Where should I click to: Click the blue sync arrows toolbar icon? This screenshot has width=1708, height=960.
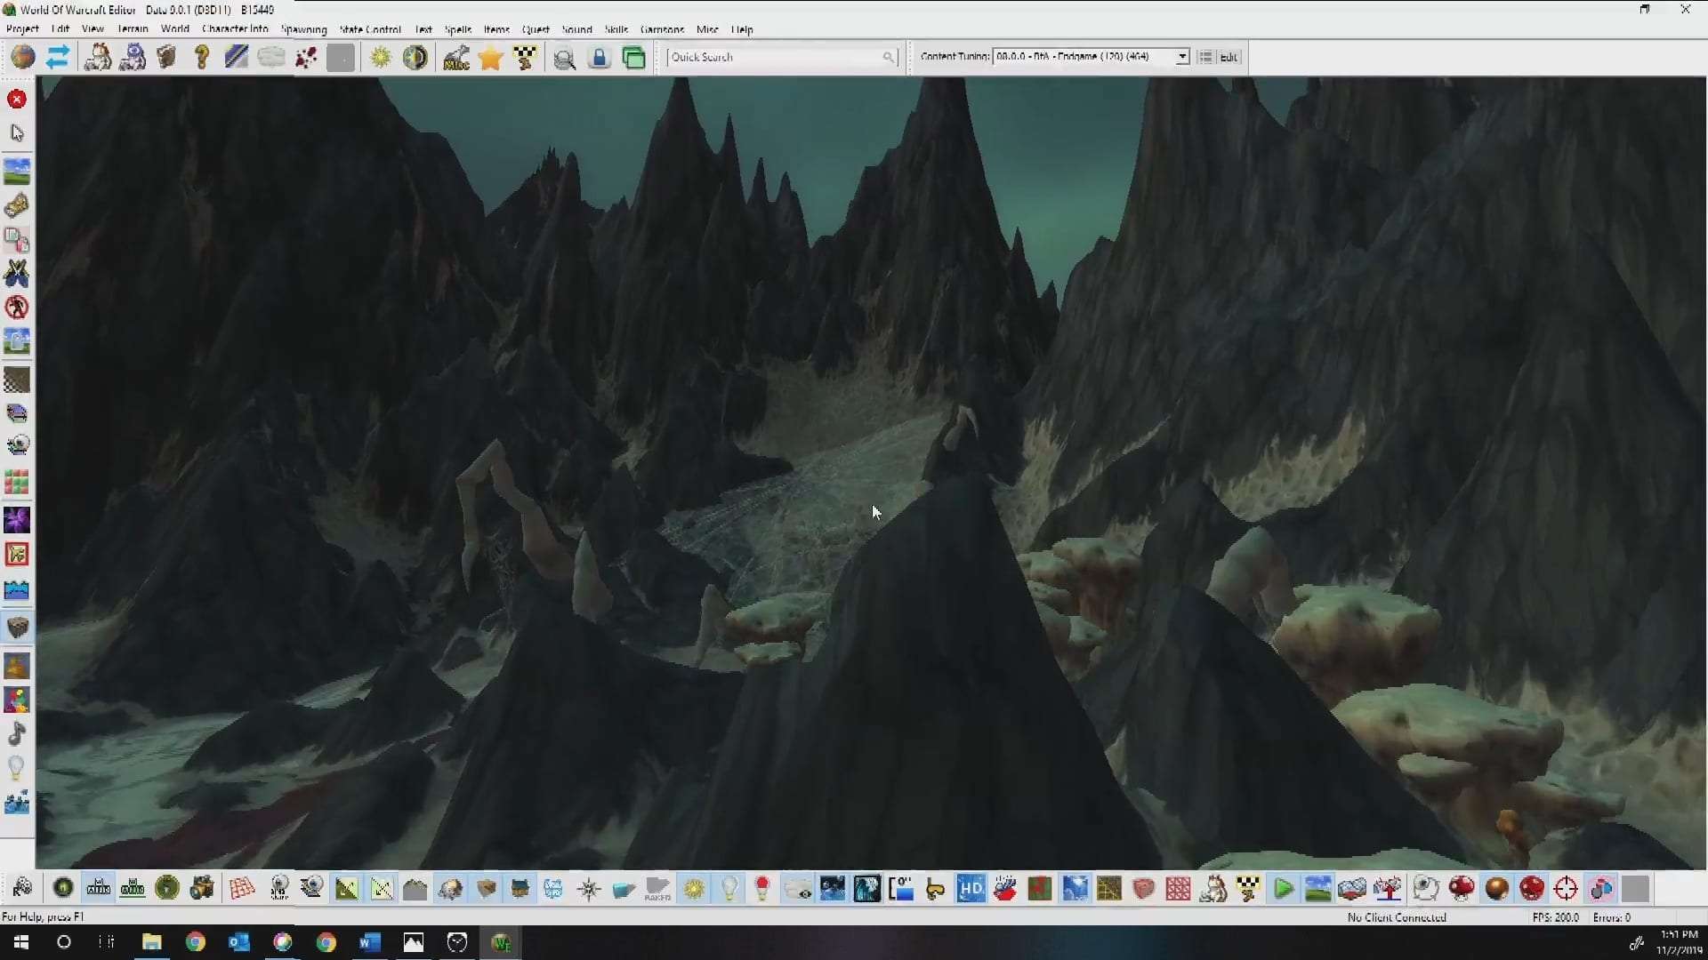(x=58, y=58)
